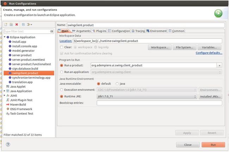Viewport: 229px width, 152px height.
Task: Open the Execution environment combo box
Action: coord(147,90)
